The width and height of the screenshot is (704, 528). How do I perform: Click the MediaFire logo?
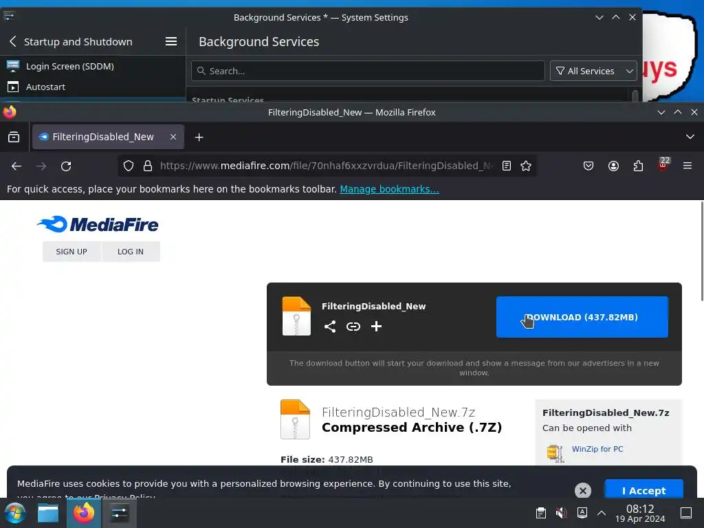click(98, 225)
